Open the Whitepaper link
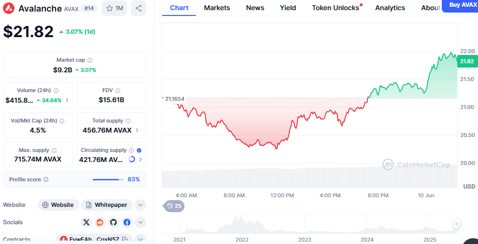 pos(106,205)
